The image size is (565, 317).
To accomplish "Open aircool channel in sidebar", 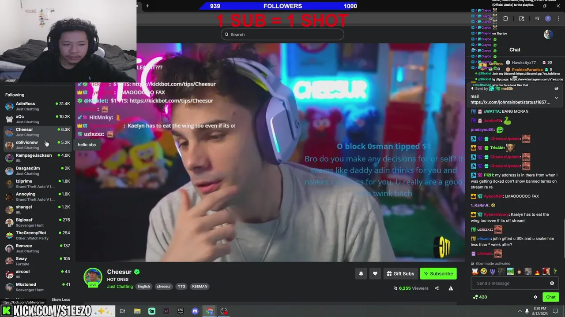I will 38,274.
